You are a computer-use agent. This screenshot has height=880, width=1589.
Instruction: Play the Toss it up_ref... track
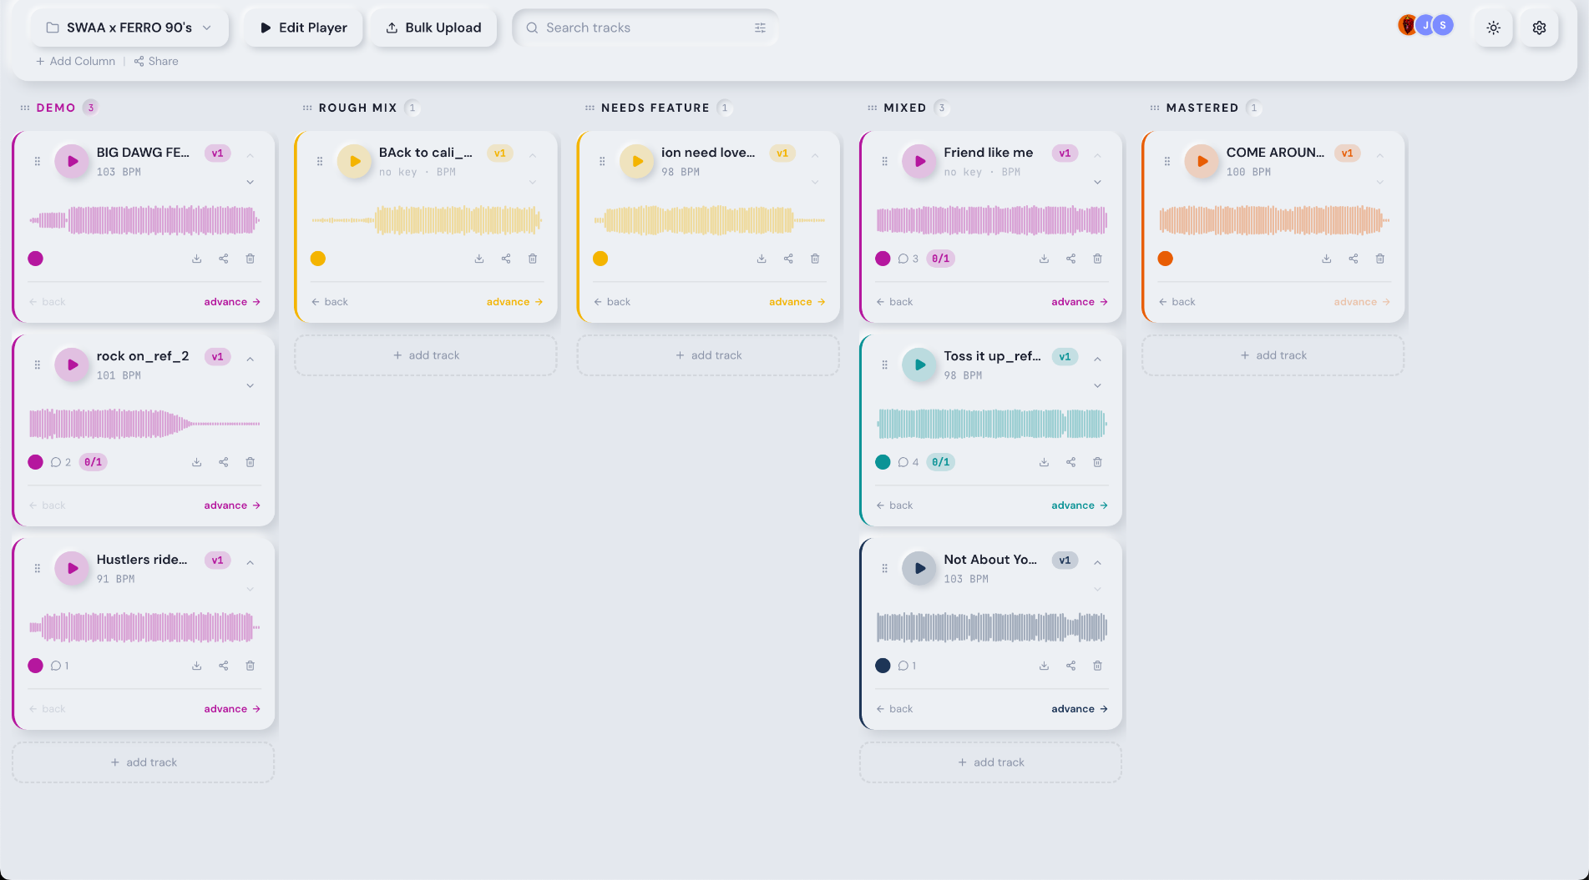(919, 365)
